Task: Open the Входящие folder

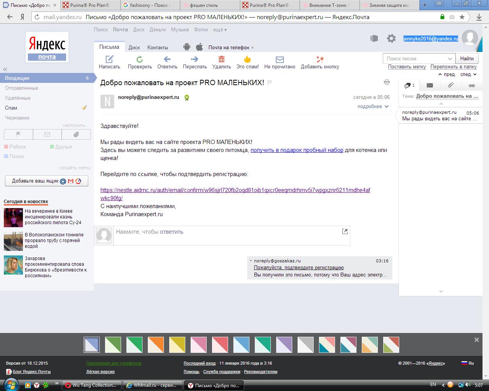Action: point(47,78)
